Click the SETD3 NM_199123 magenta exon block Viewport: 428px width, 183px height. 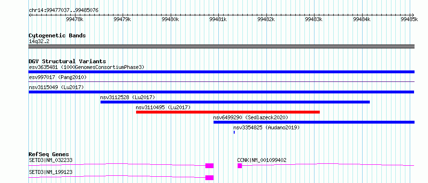209,178
